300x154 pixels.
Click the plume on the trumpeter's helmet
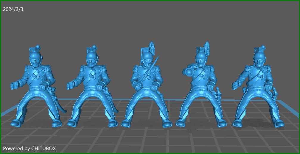click(206, 47)
